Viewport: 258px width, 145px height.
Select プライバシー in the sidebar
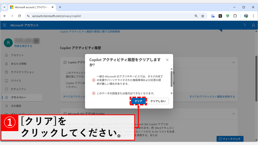click(x=18, y=97)
